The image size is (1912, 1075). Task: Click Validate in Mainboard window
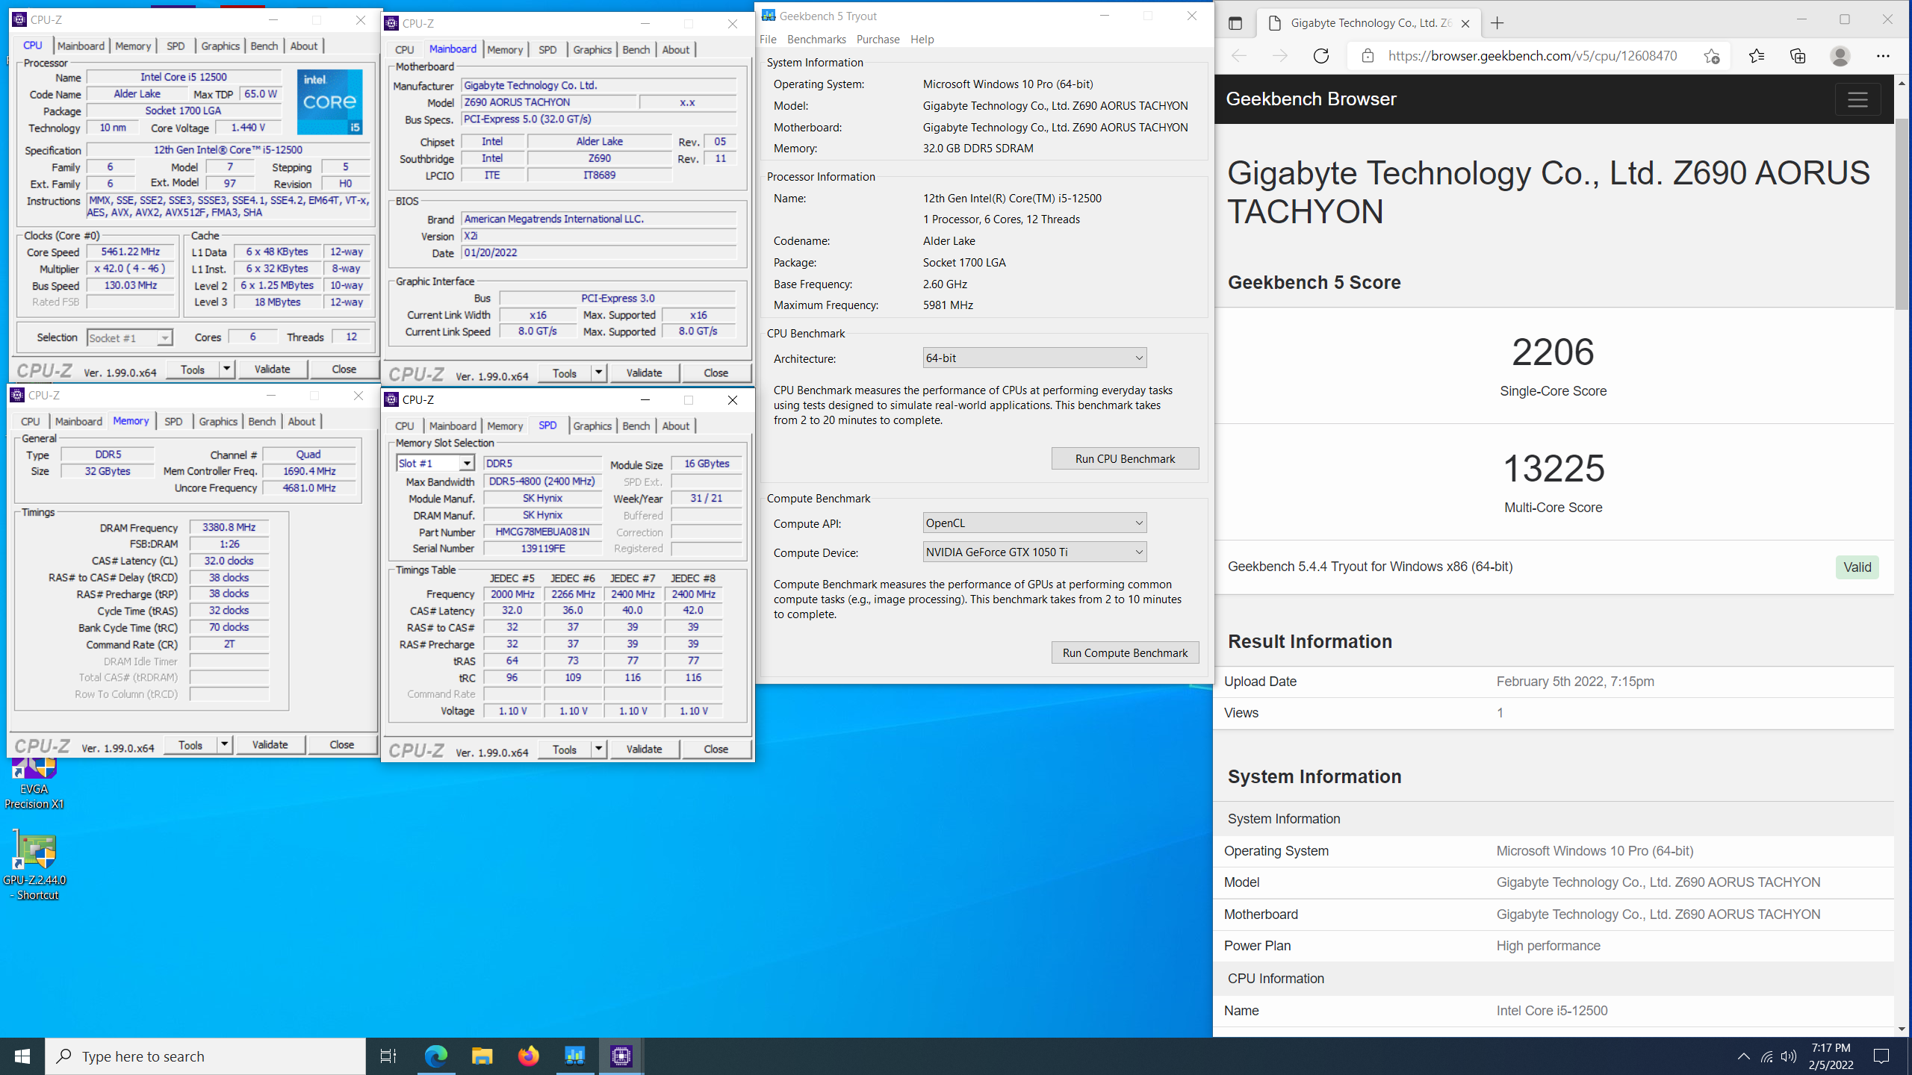pos(644,373)
